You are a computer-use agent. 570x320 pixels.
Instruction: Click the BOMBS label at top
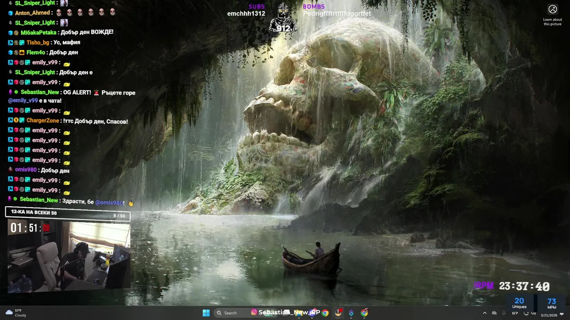point(314,7)
